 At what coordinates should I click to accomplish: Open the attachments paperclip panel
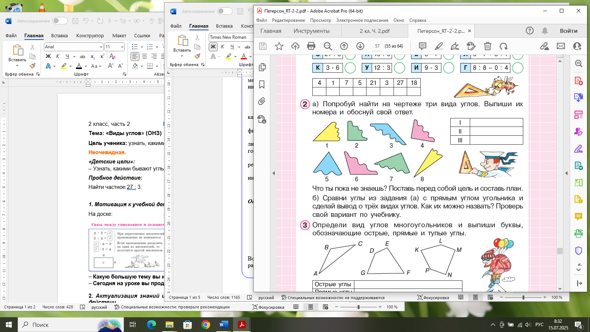(x=262, y=101)
